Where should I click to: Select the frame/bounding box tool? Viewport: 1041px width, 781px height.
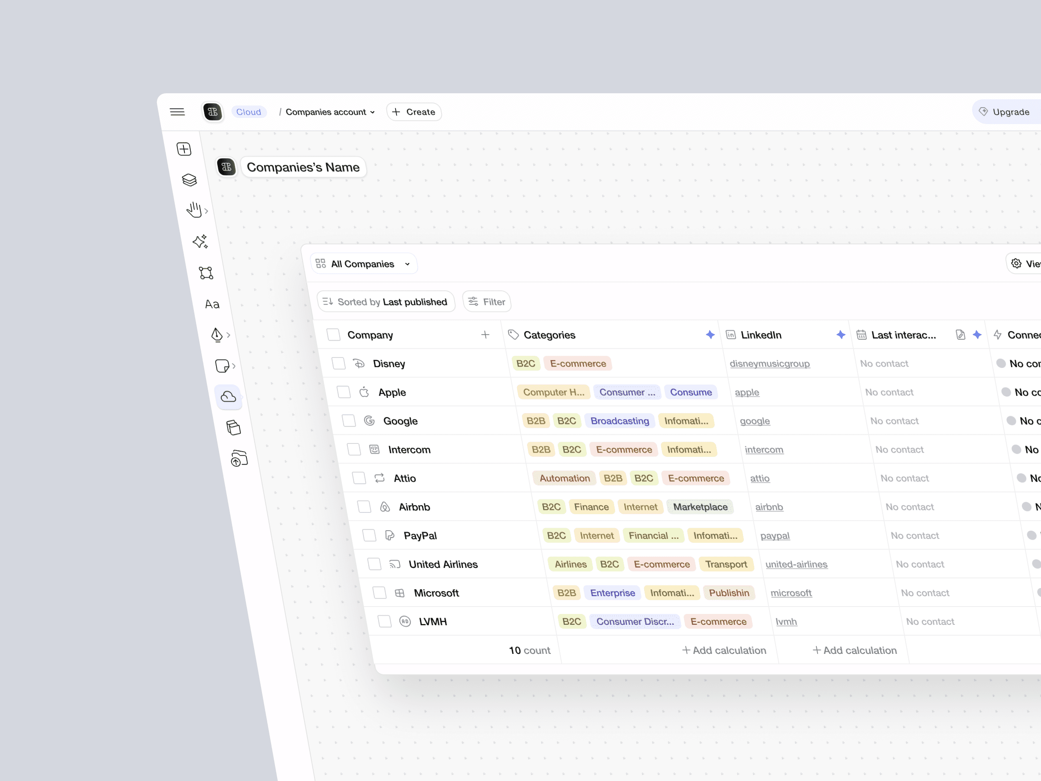[206, 272]
